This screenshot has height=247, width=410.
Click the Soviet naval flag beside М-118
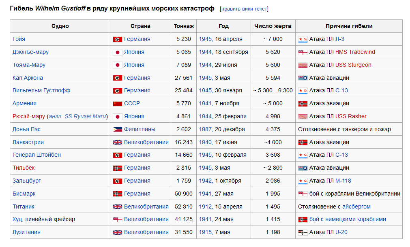point(303,181)
